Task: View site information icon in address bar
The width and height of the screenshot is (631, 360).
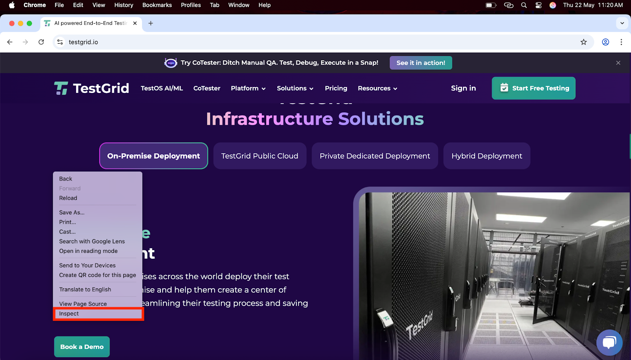Action: pos(60,42)
